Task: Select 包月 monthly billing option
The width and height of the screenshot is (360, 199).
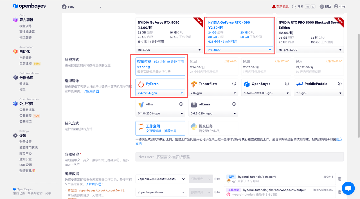Action: click(x=319, y=67)
